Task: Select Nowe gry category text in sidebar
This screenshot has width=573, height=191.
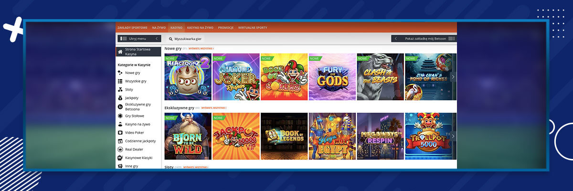Action: 133,73
